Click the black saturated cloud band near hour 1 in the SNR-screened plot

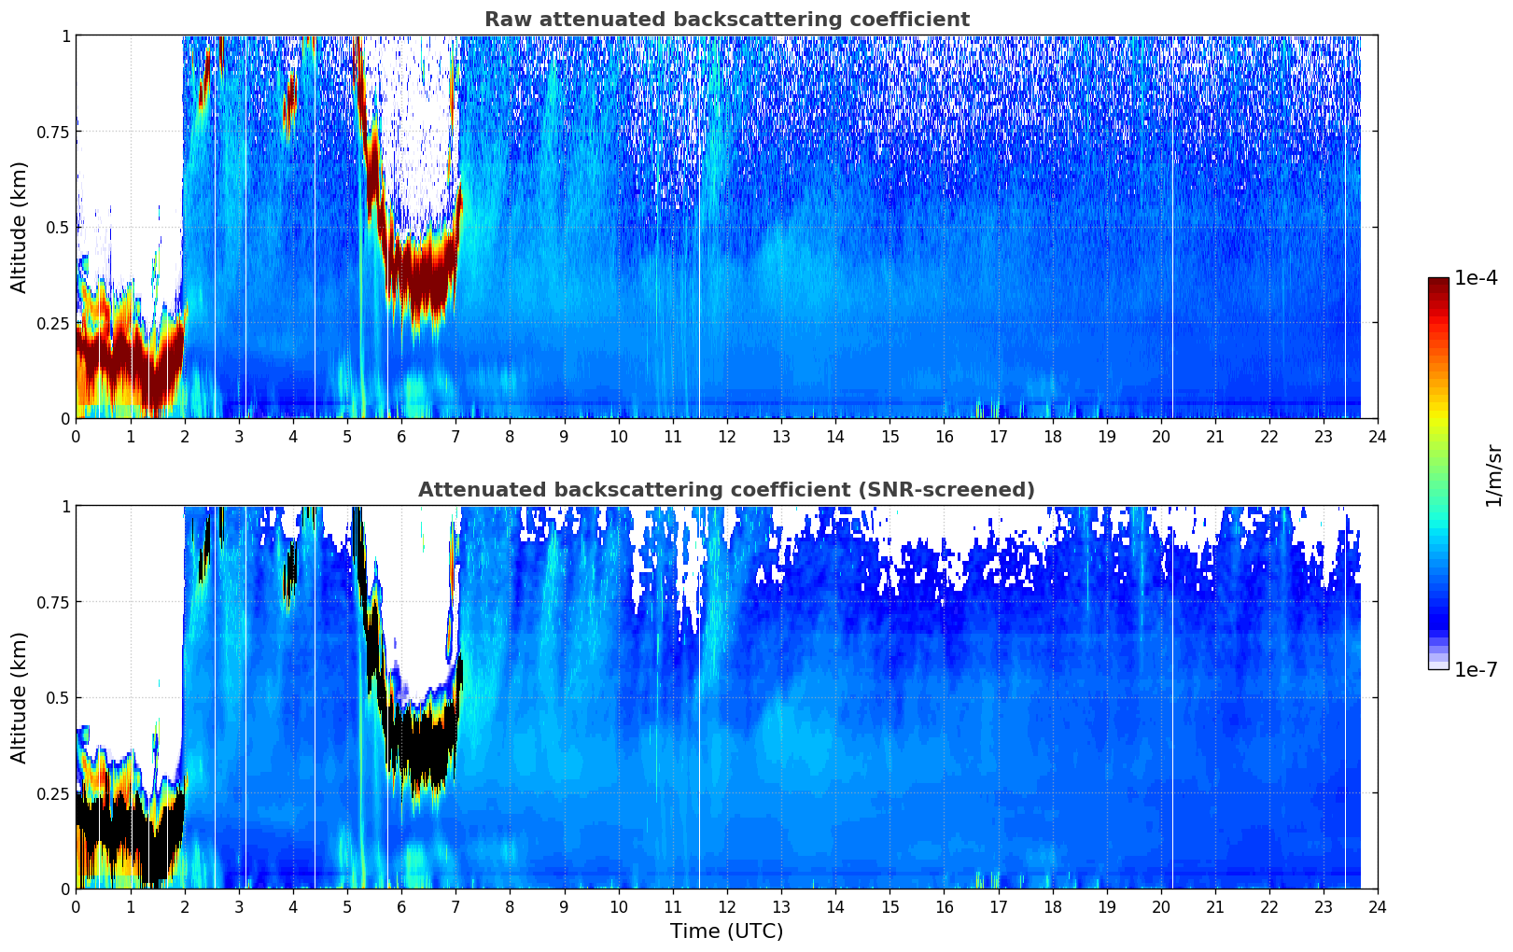click(130, 829)
